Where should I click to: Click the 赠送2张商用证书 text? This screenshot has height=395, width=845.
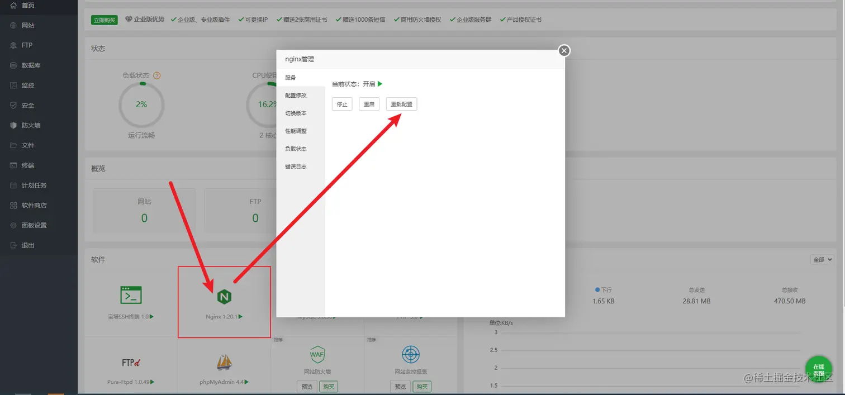306,20
